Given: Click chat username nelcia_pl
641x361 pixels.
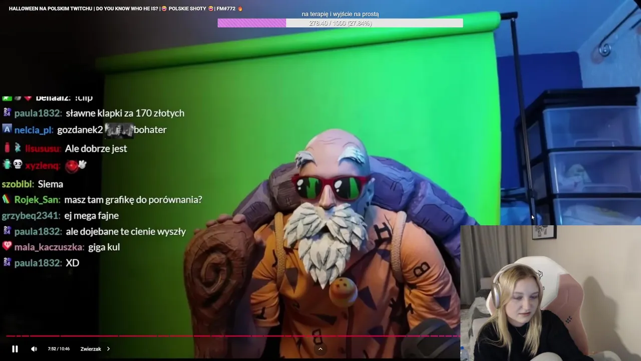Looking at the screenshot, I should (34, 130).
